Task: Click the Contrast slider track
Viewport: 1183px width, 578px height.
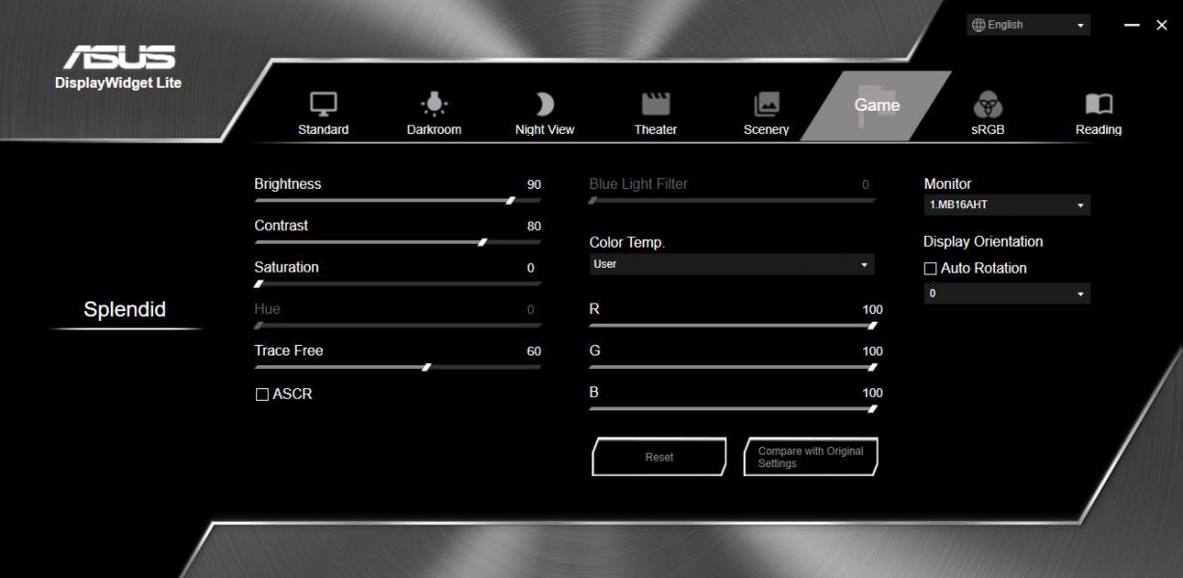Action: (x=398, y=242)
